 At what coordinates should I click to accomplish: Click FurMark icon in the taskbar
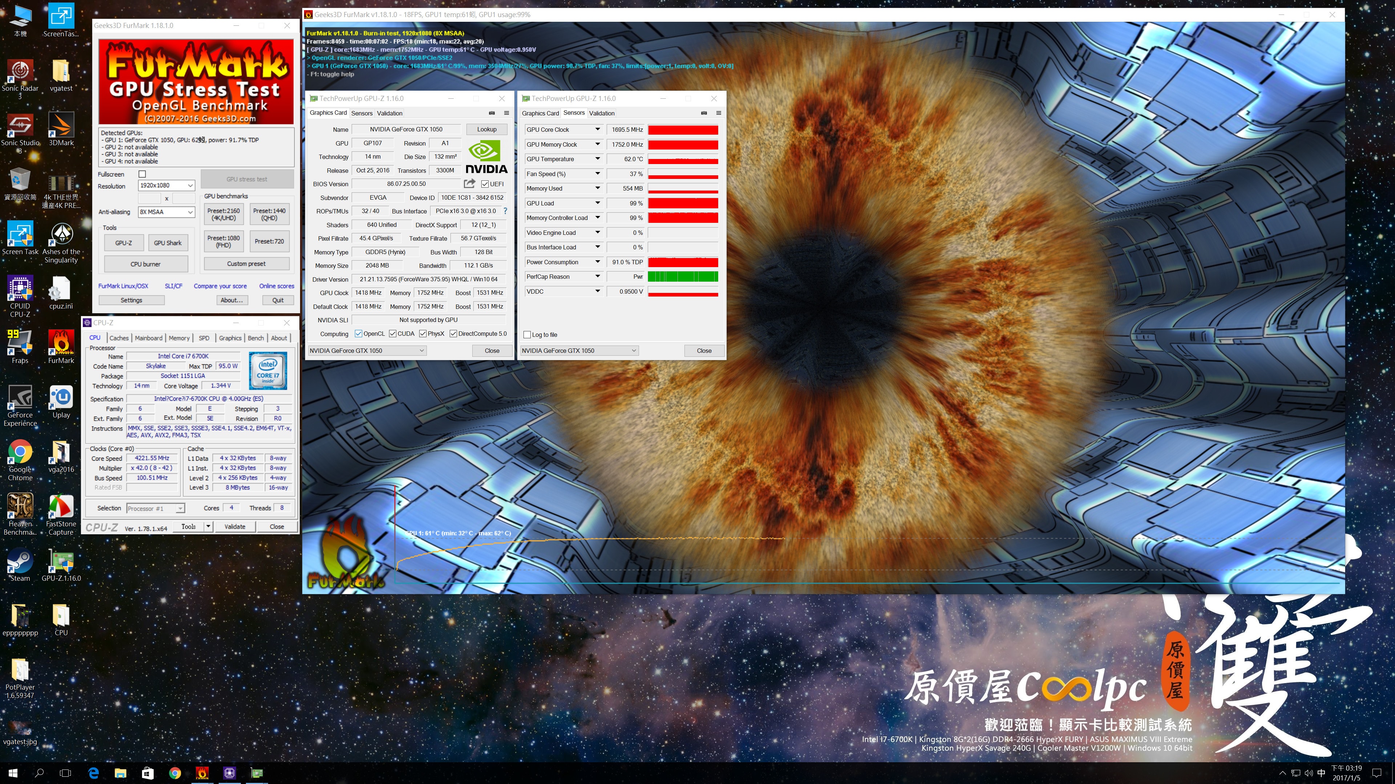pyautogui.click(x=202, y=773)
